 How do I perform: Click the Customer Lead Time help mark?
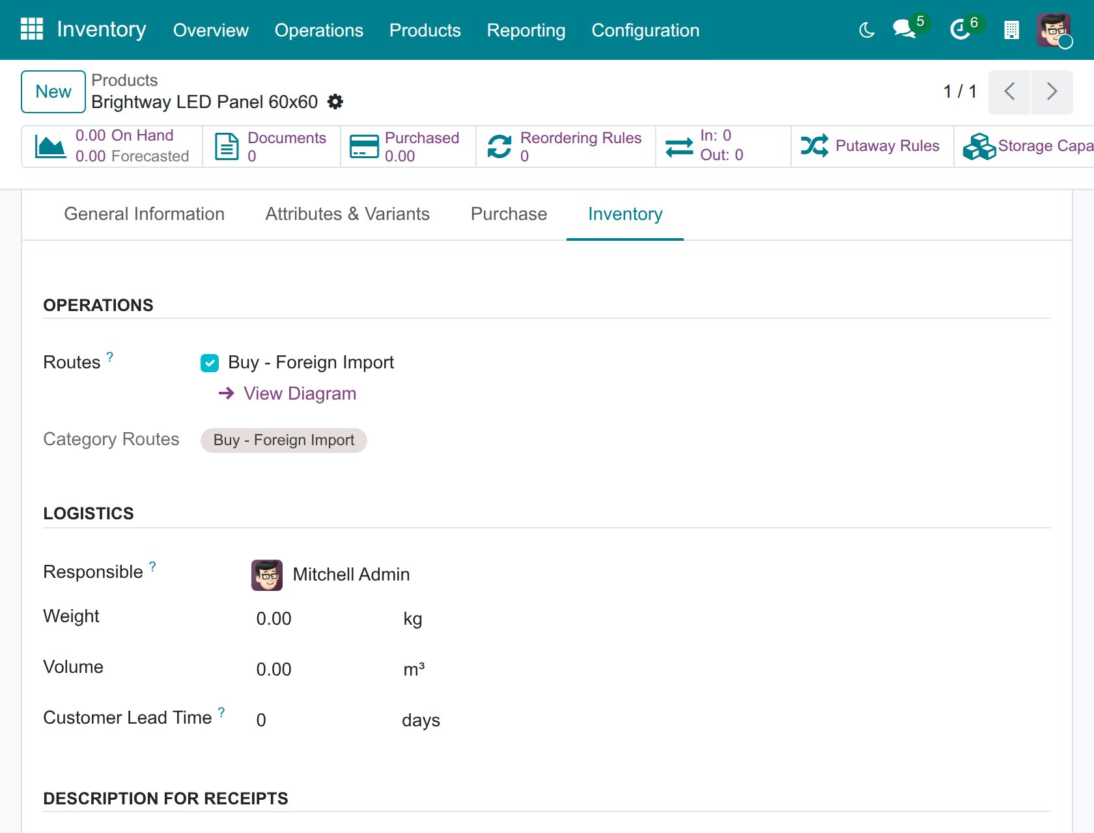tap(221, 713)
